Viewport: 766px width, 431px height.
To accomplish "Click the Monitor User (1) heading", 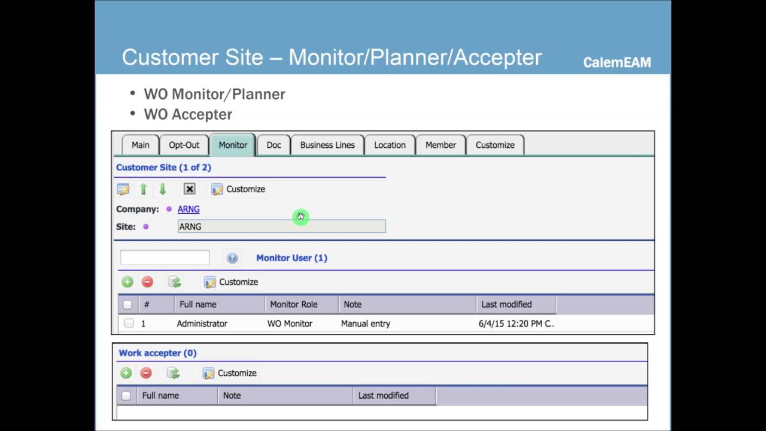I will tap(291, 258).
